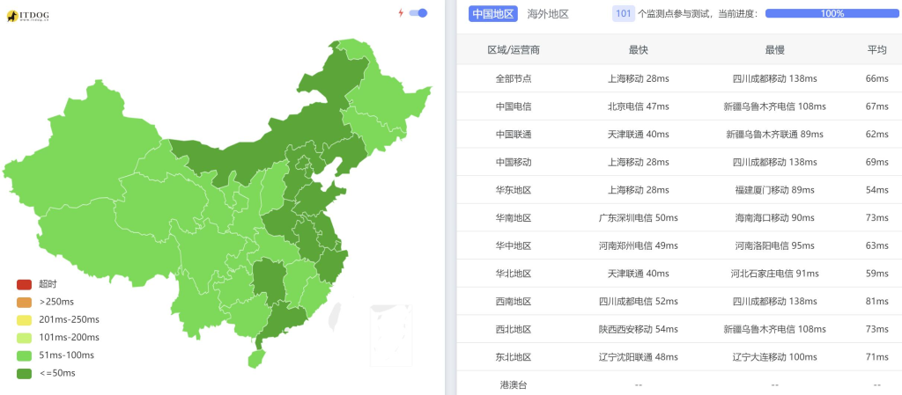
Task: Click the 华东地区 row label
Action: click(514, 190)
